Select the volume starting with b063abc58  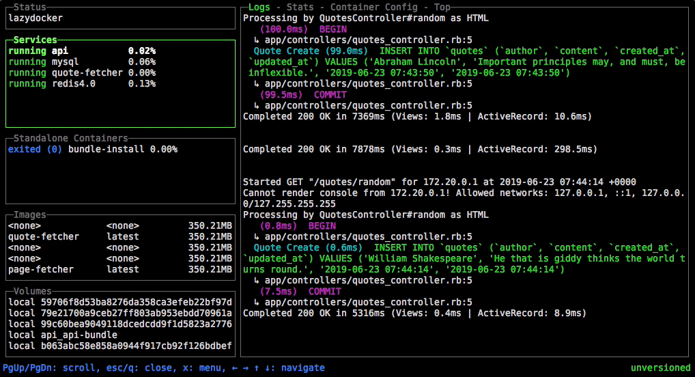(119, 346)
